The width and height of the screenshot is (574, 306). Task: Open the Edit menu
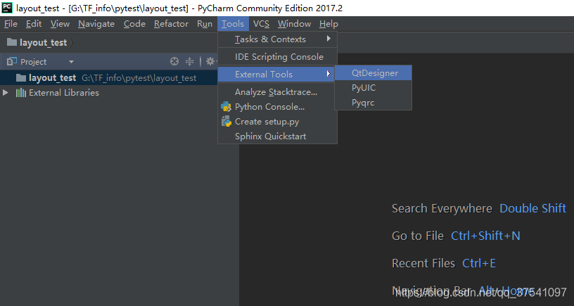34,24
